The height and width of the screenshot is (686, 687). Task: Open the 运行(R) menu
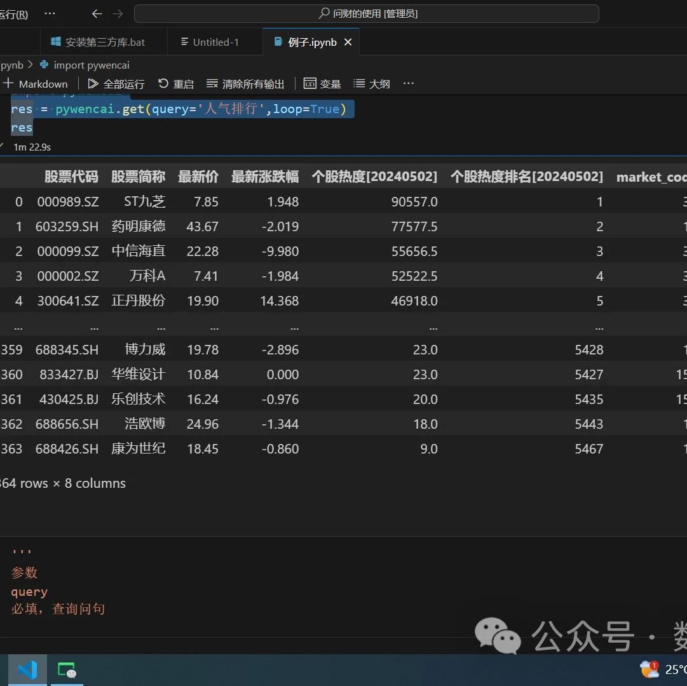coord(13,14)
